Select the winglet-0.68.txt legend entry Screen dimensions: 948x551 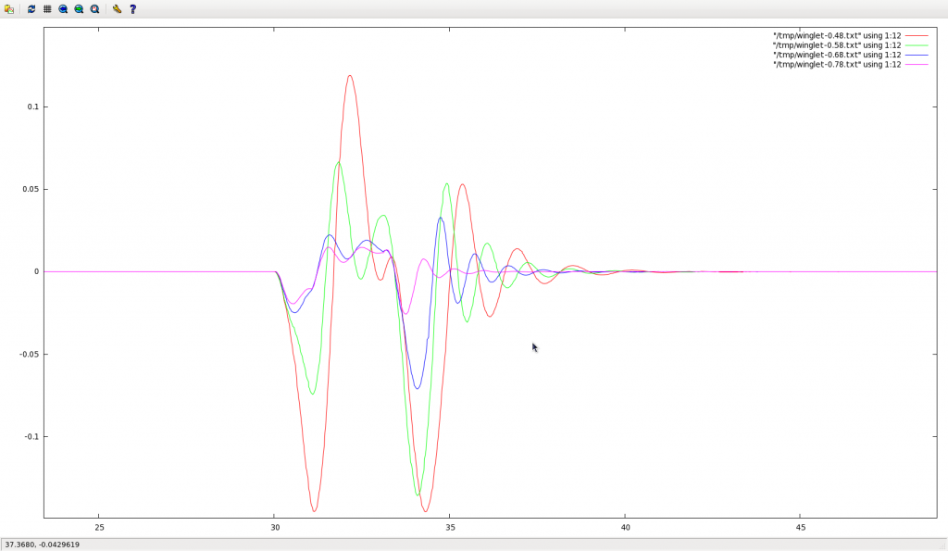pyautogui.click(x=836, y=55)
